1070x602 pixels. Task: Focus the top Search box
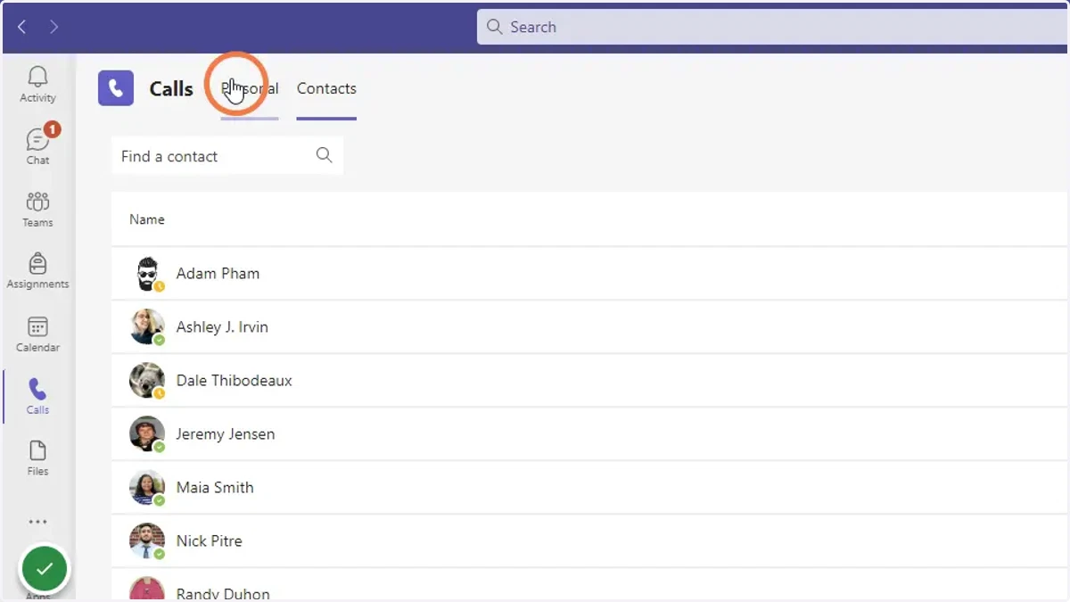pos(773,27)
